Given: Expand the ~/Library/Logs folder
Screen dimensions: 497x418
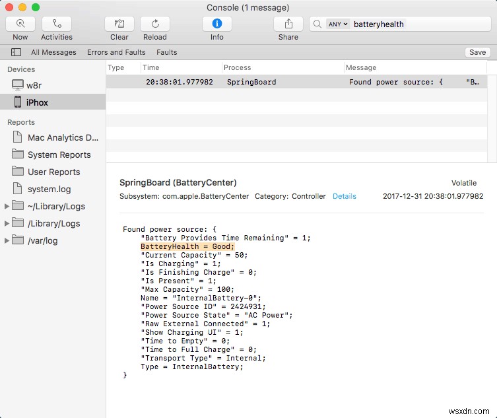Looking at the screenshot, I should (x=7, y=206).
